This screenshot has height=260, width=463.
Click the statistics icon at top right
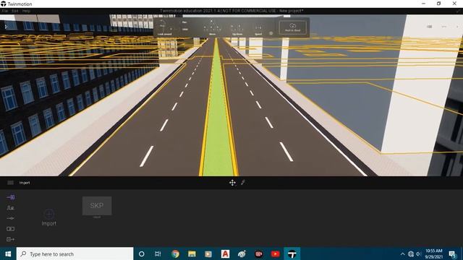pos(429,27)
